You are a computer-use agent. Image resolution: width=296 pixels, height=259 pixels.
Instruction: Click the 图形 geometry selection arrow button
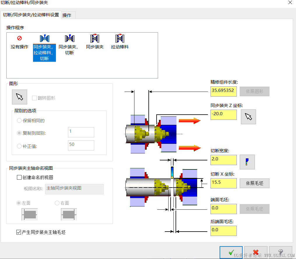pyautogui.click(x=20, y=97)
